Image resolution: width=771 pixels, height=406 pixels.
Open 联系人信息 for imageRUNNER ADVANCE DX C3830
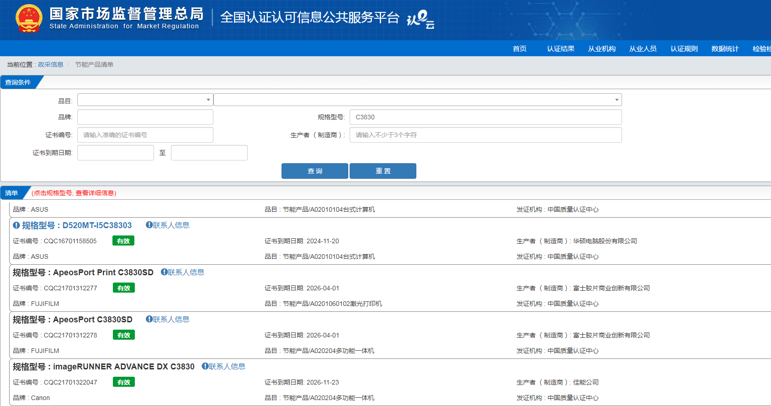click(223, 366)
